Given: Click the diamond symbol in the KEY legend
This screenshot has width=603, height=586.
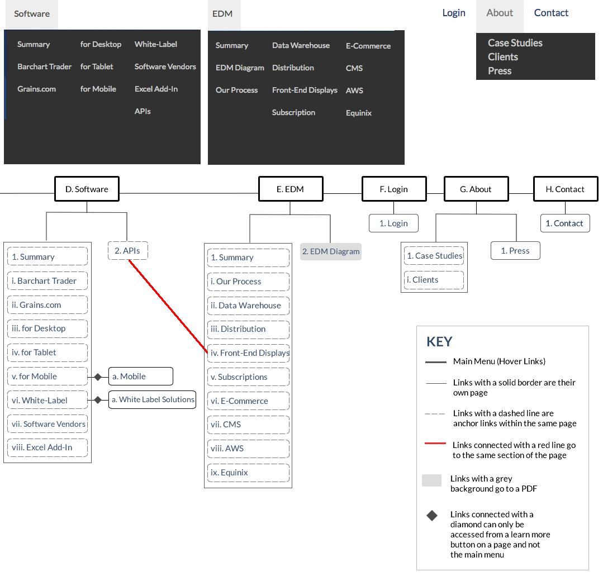Looking at the screenshot, I should pos(432,516).
